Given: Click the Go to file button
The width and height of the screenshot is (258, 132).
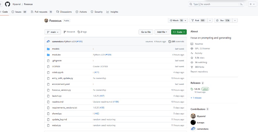Looking at the screenshot, I should [146, 32].
